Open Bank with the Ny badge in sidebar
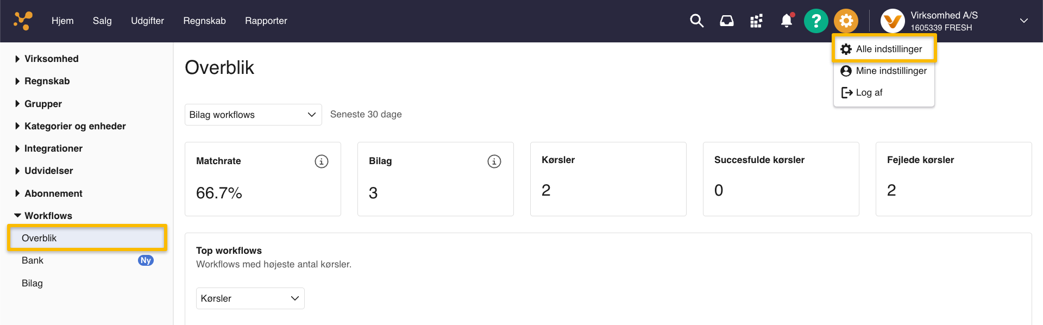The height and width of the screenshot is (325, 1043). coord(33,260)
